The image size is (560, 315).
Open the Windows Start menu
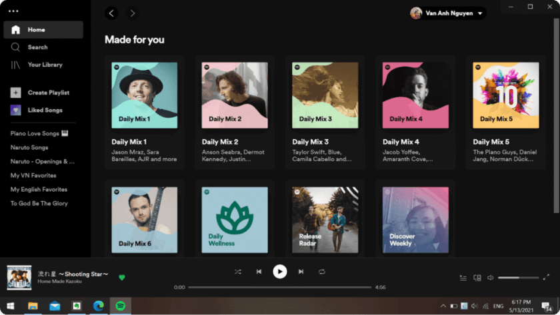point(11,306)
